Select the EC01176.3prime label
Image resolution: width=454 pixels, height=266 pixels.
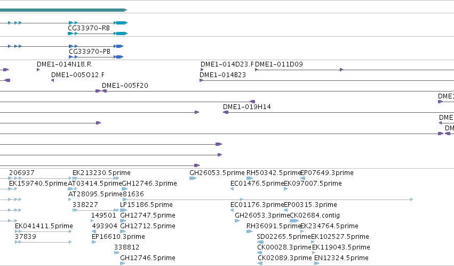pyautogui.click(x=257, y=205)
